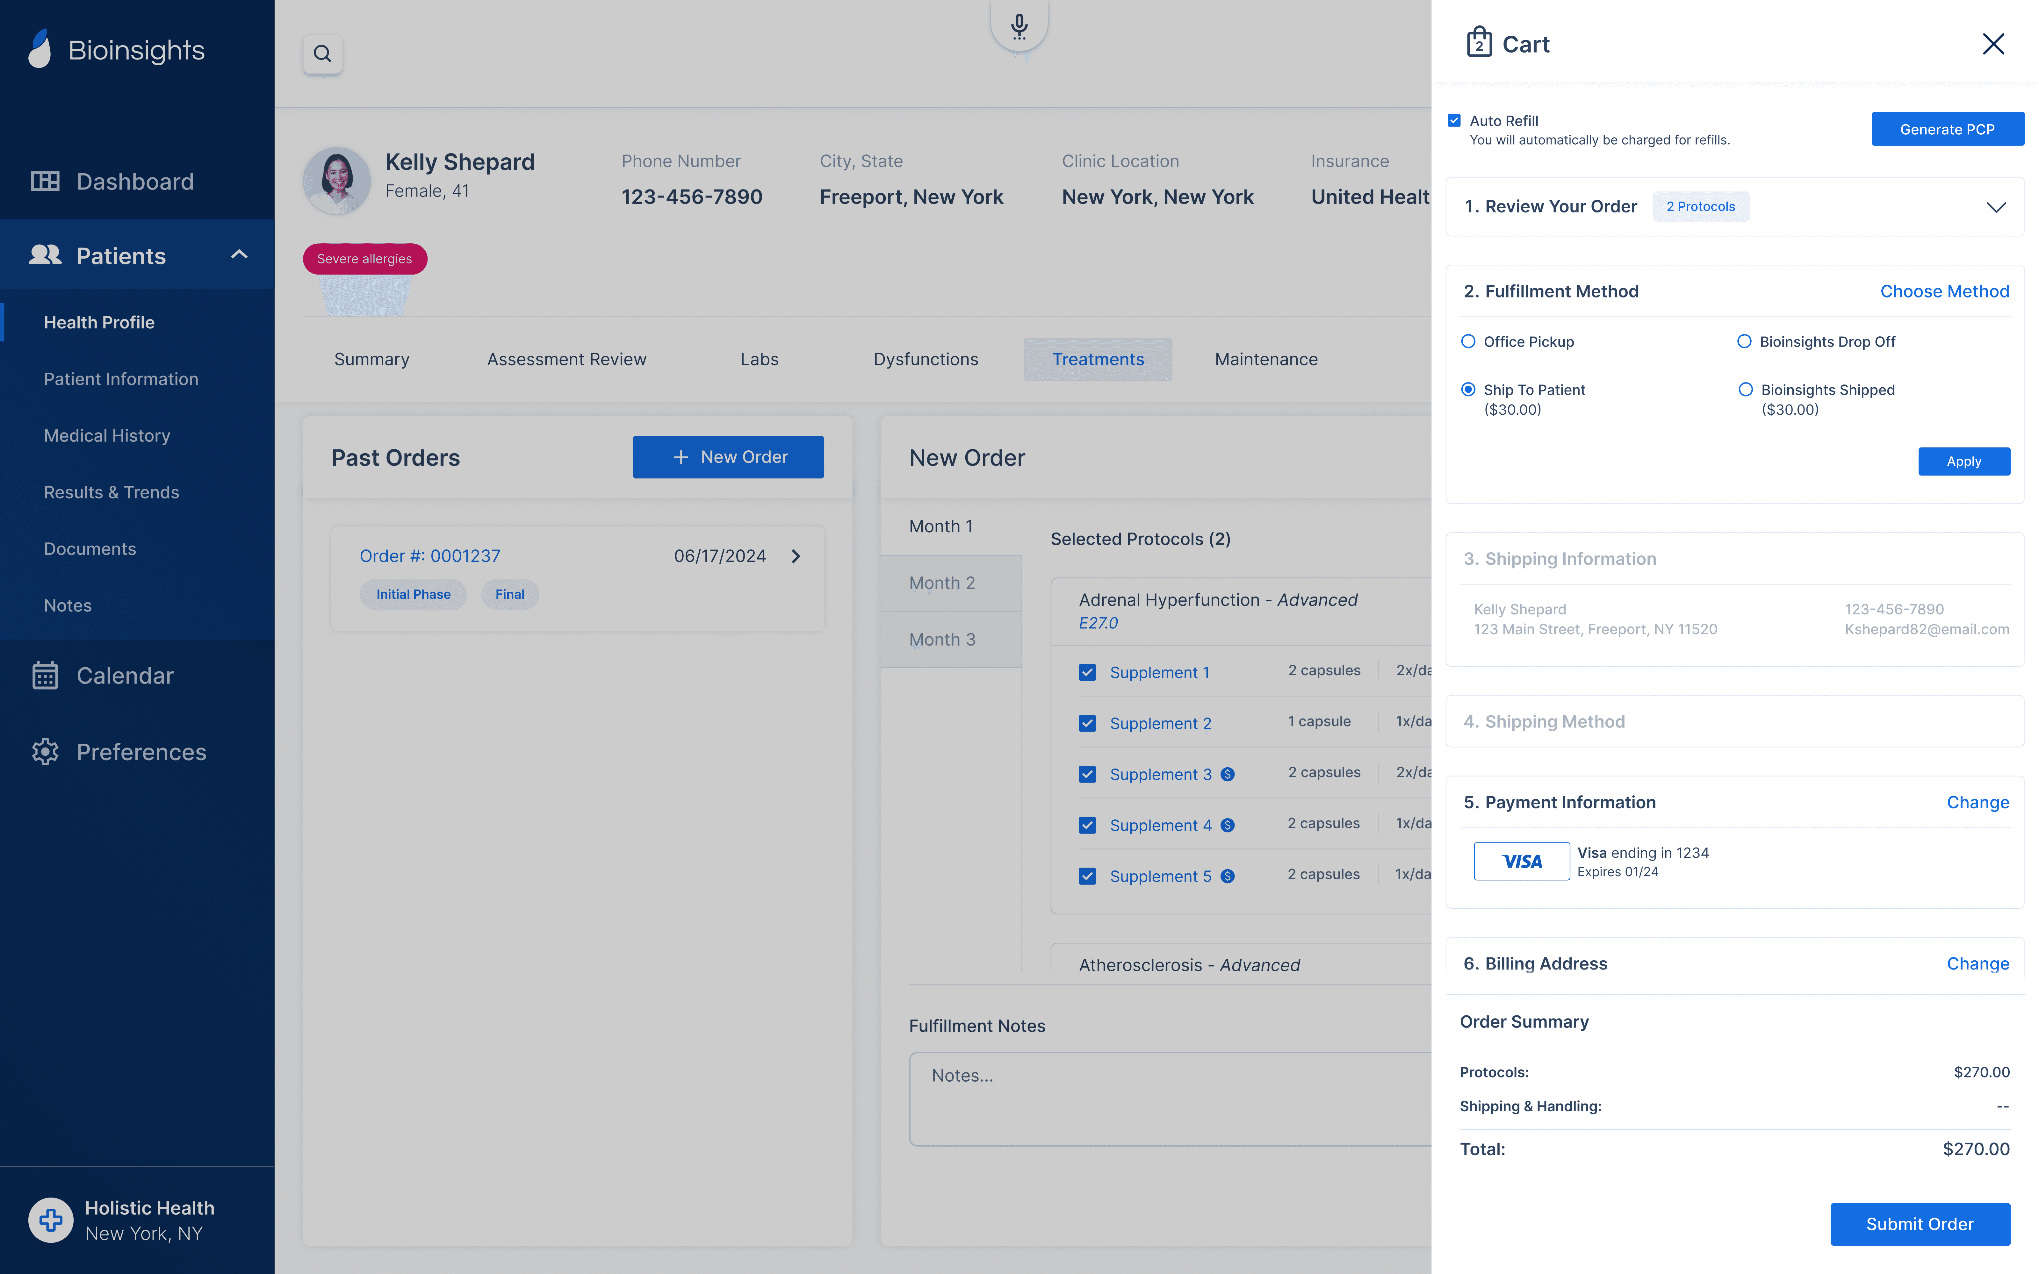Uncheck Supplement 5 checkbox
The height and width of the screenshot is (1274, 2039).
1088,876
